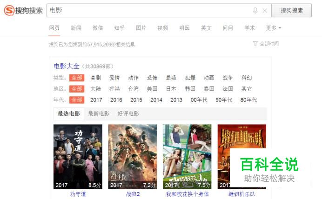The height and width of the screenshot is (199, 322).
Task: Select the 最热电影 tab
Action: pyautogui.click(x=68, y=113)
